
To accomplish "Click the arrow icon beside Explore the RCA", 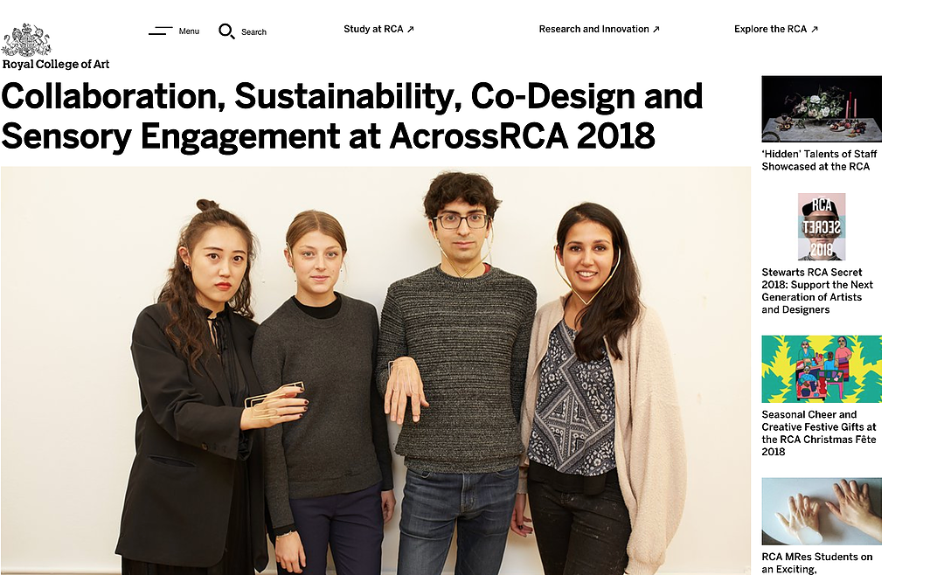I will tap(815, 29).
